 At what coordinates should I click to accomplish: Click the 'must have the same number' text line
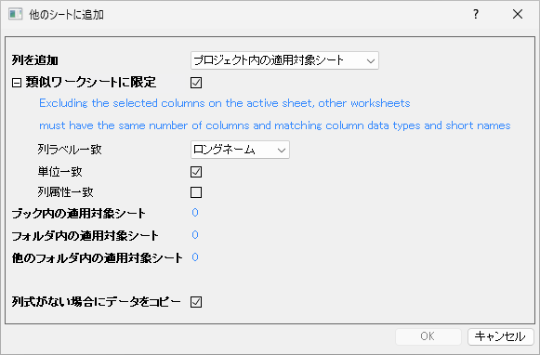pyautogui.click(x=275, y=125)
